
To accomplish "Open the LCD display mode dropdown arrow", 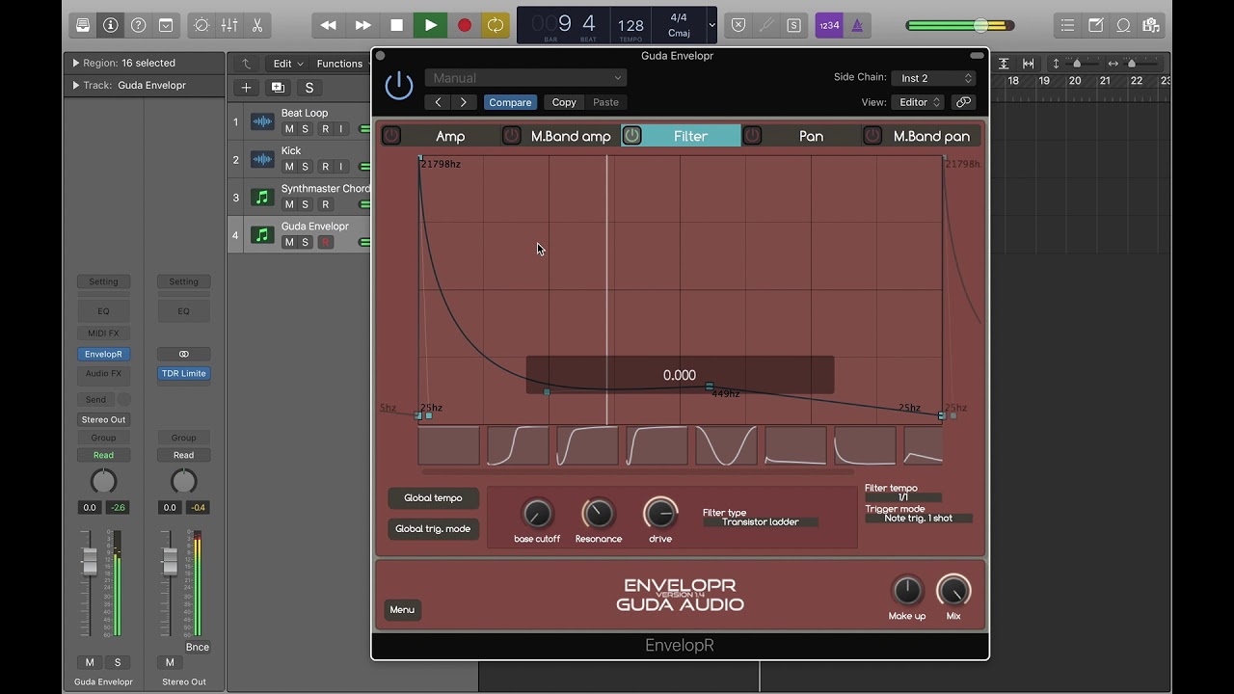I will pyautogui.click(x=711, y=25).
